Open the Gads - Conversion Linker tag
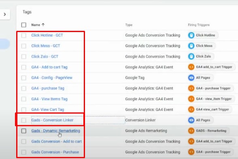Viewport: 238px width, 159px height. coord(52,120)
